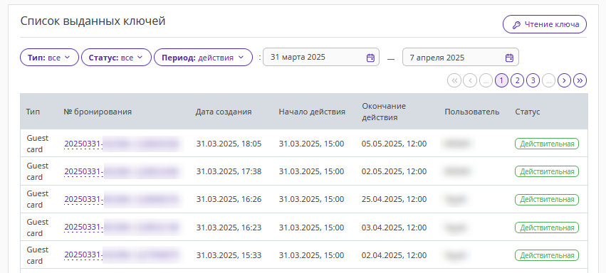
Task: Open booking link created 31.03.2025, 16:23
Action: click(122, 227)
